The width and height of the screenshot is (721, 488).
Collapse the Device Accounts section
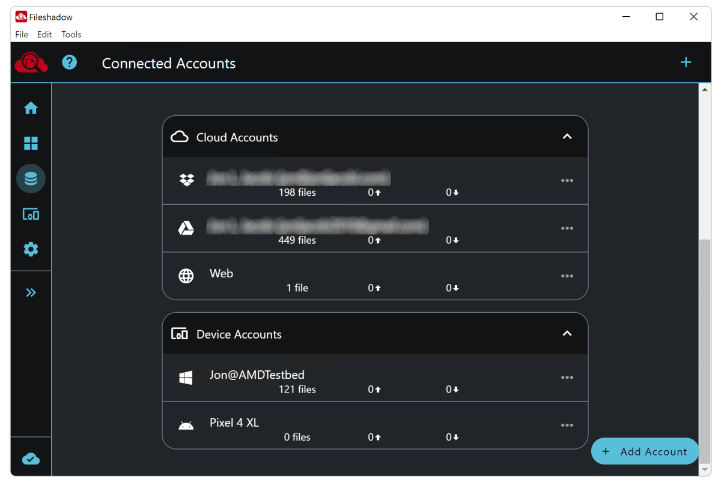pyautogui.click(x=567, y=334)
